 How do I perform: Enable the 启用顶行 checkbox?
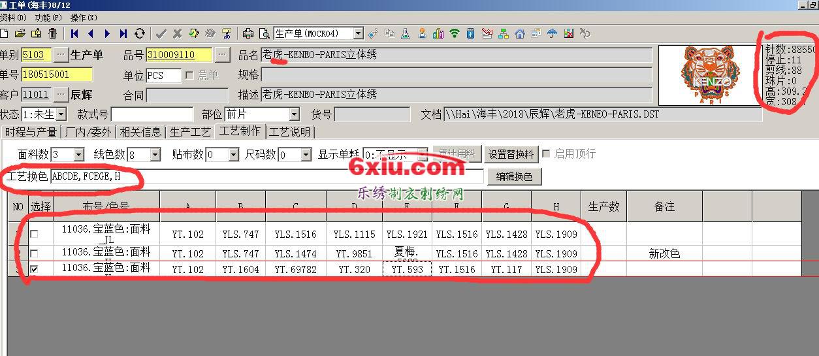point(546,154)
